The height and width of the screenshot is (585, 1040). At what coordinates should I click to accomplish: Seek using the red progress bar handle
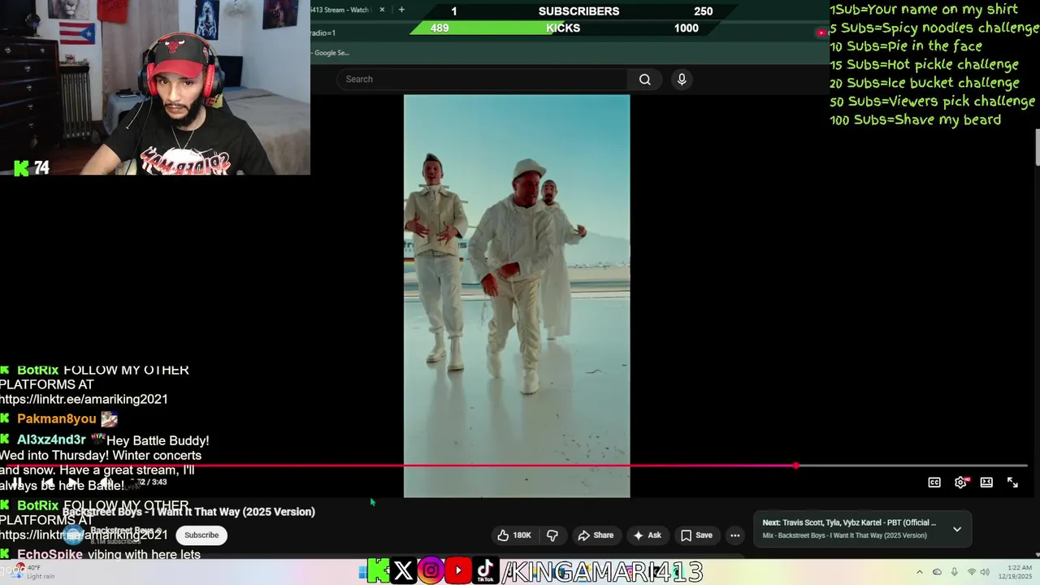coord(795,466)
